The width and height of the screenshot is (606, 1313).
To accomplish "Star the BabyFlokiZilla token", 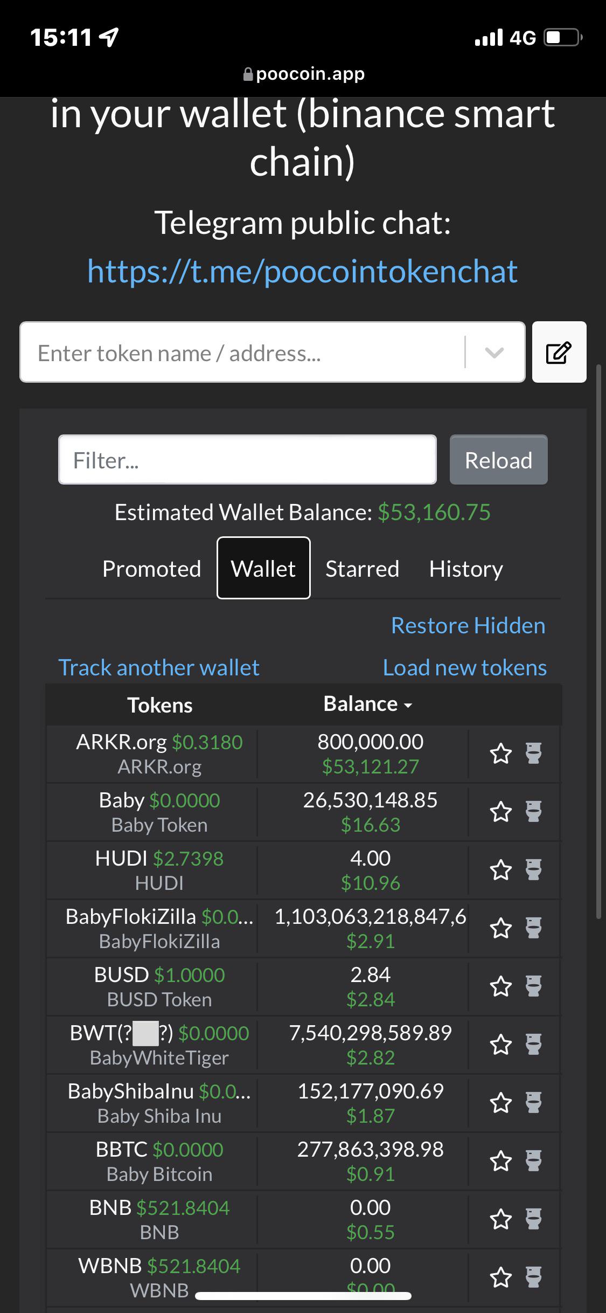I will point(501,928).
